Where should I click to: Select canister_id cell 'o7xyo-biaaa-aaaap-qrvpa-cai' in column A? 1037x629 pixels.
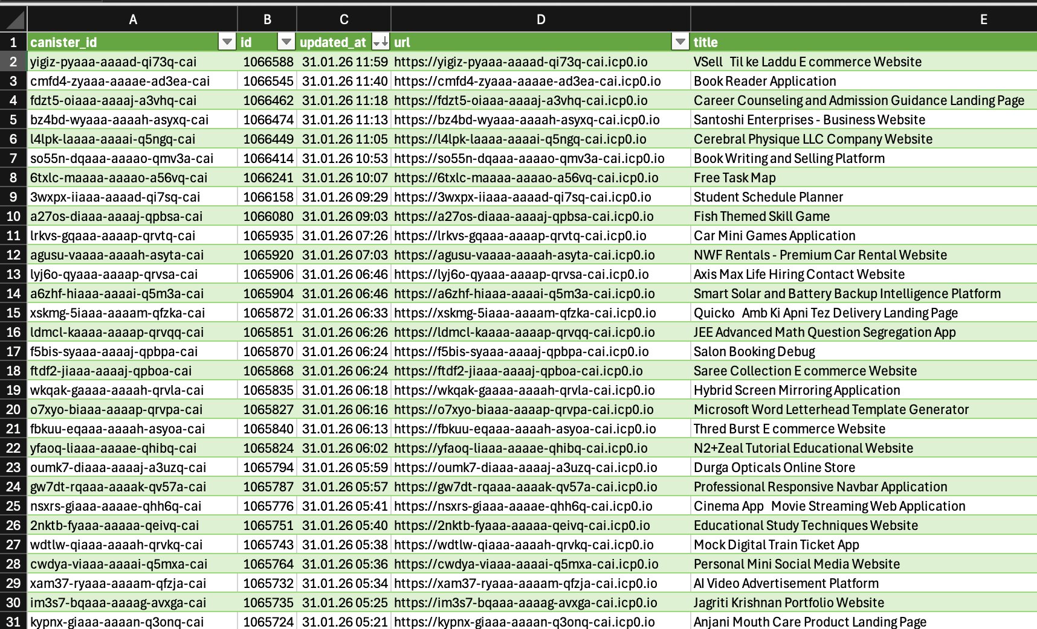tap(132, 409)
